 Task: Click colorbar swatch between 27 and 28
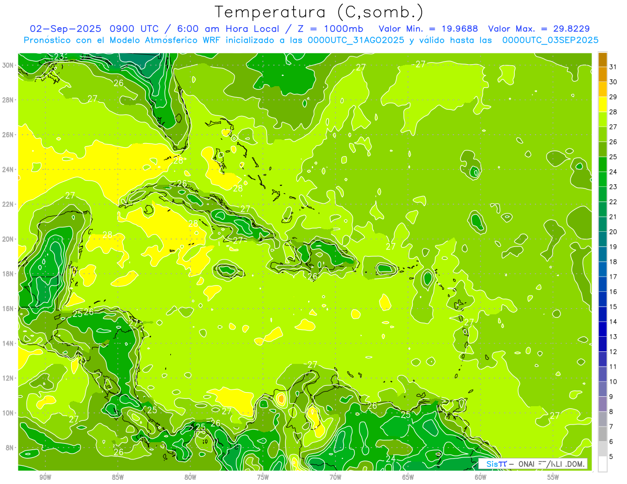(602, 119)
